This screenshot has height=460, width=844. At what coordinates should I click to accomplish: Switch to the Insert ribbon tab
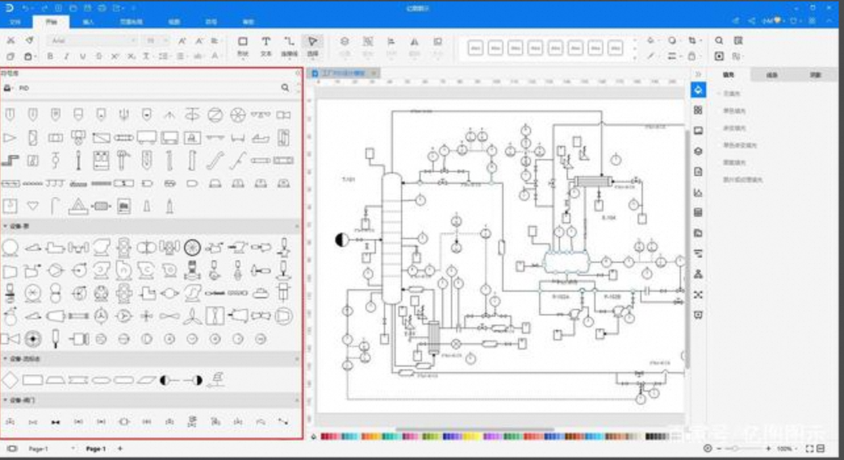pyautogui.click(x=88, y=22)
